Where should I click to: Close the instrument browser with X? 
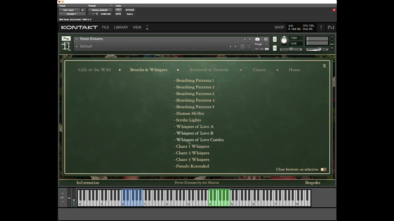[x=324, y=66]
